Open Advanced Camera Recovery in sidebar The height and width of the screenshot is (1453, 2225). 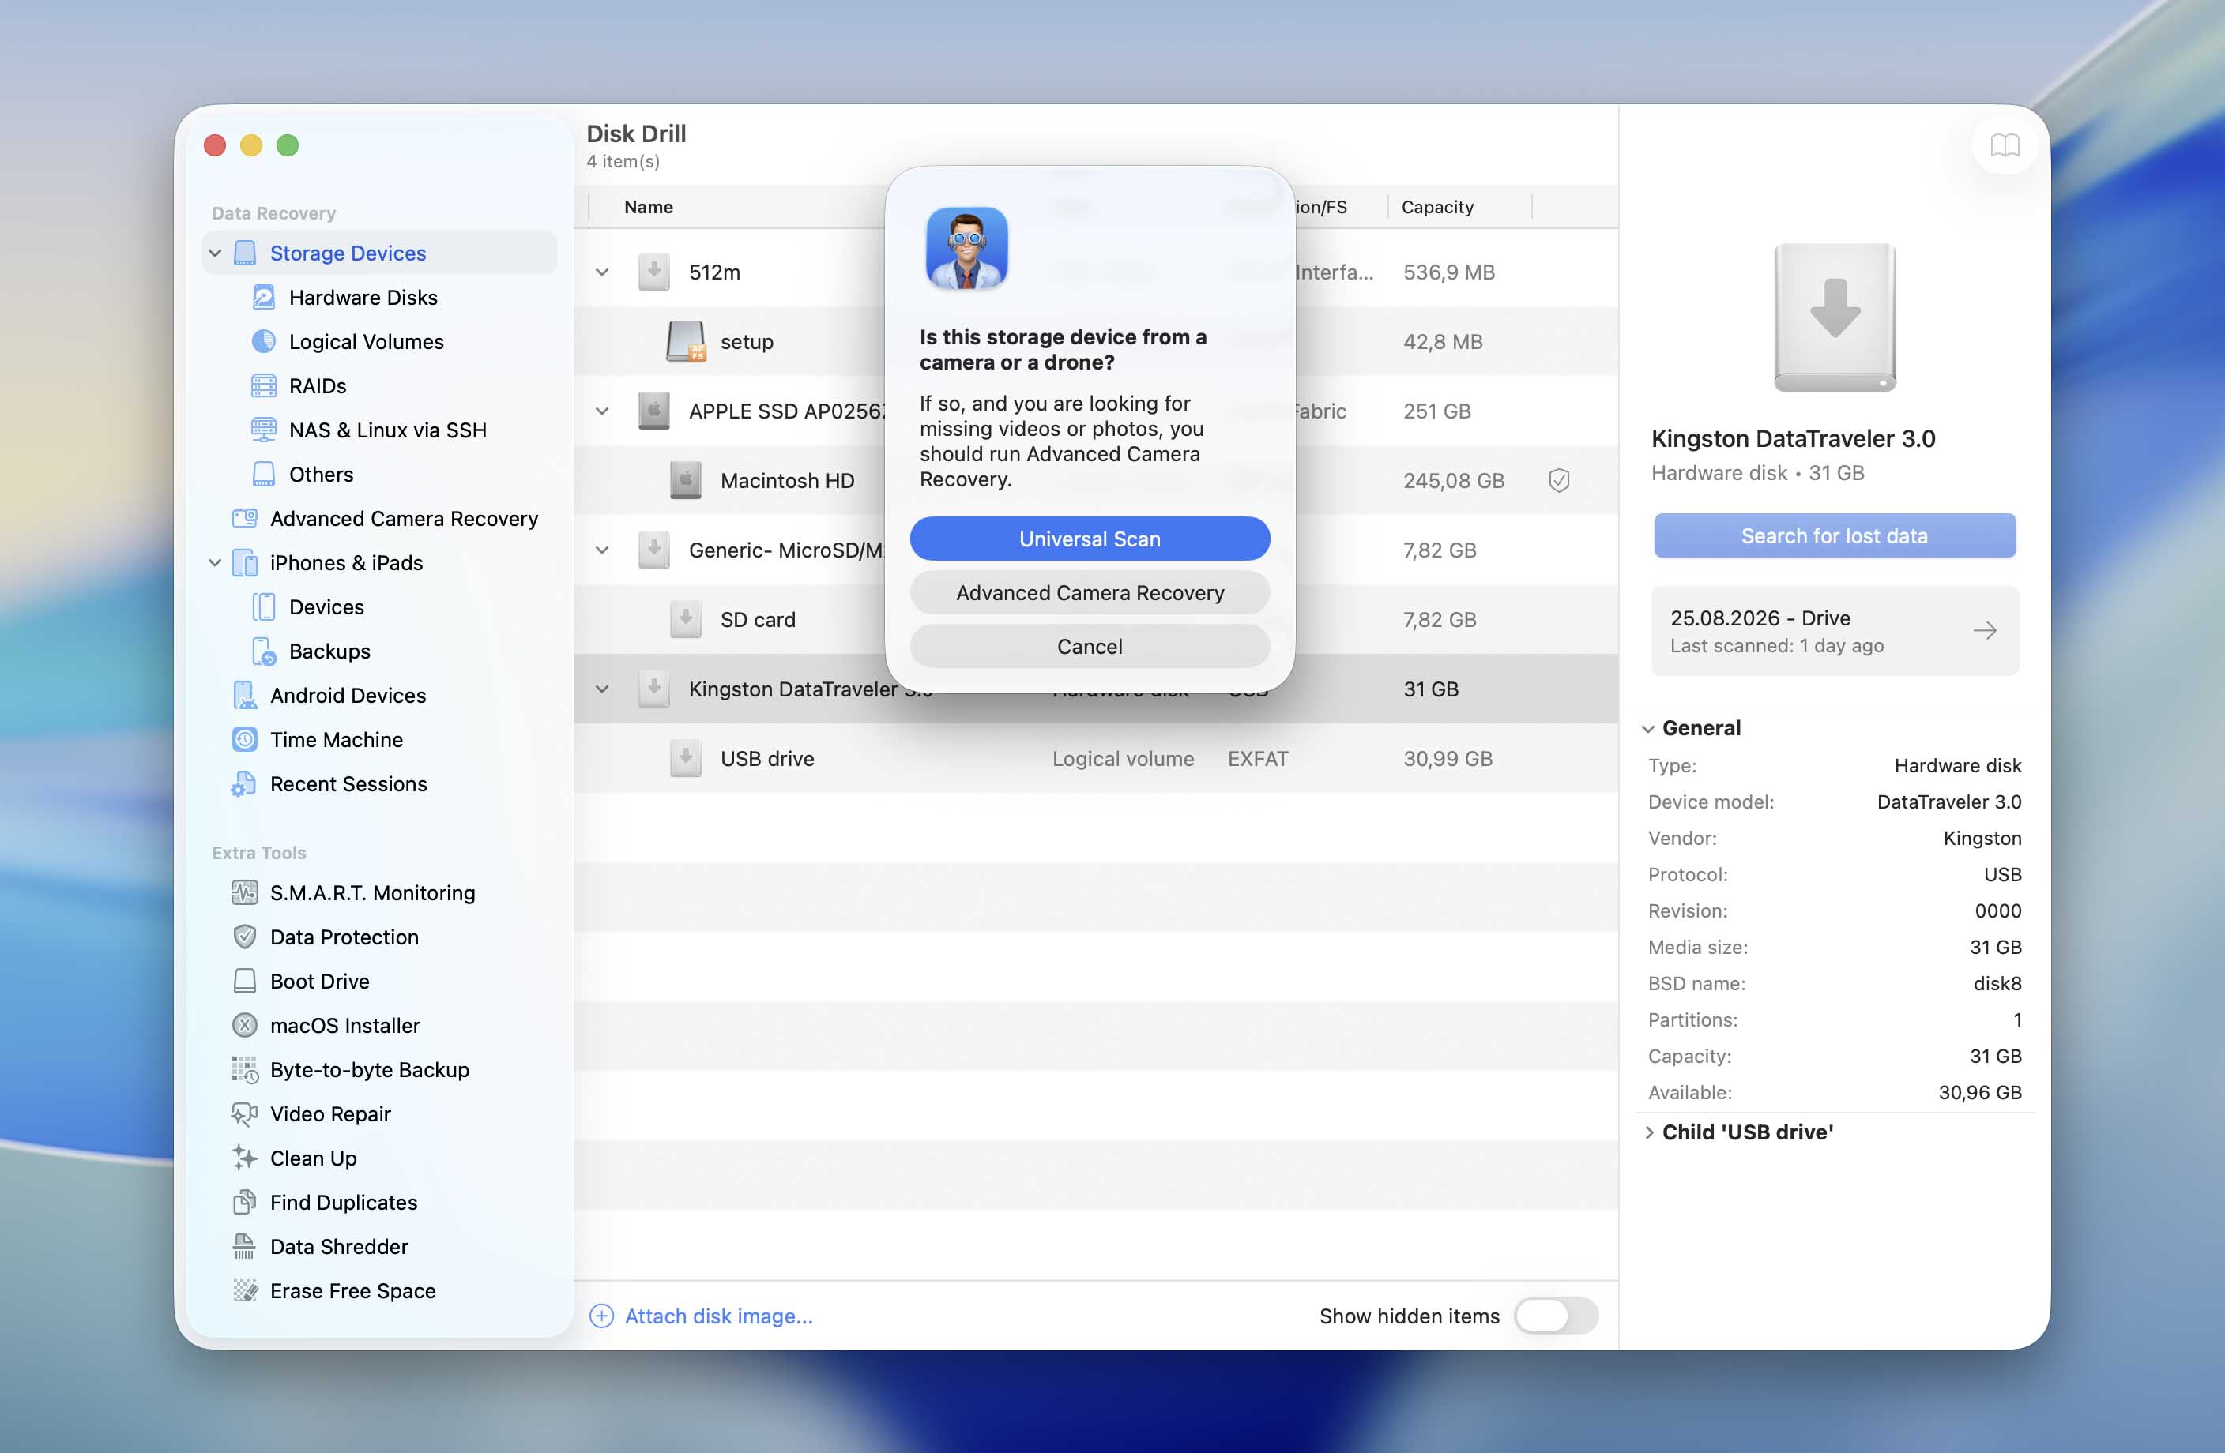point(385,518)
